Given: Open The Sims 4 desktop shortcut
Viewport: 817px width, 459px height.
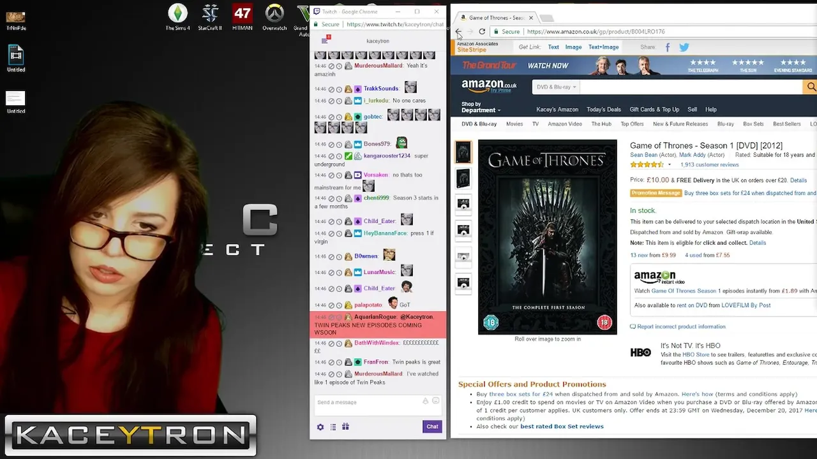Looking at the screenshot, I should [x=177, y=17].
